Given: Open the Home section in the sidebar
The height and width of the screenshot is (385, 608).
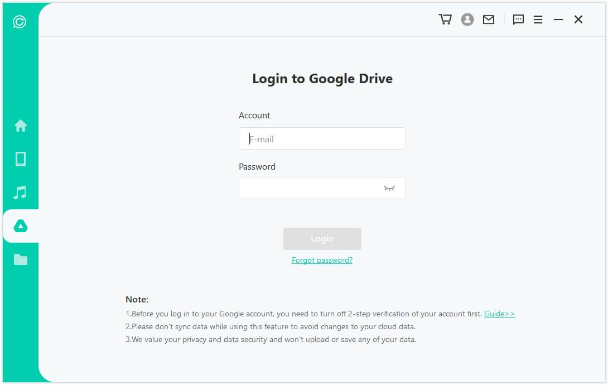Looking at the screenshot, I should (21, 126).
